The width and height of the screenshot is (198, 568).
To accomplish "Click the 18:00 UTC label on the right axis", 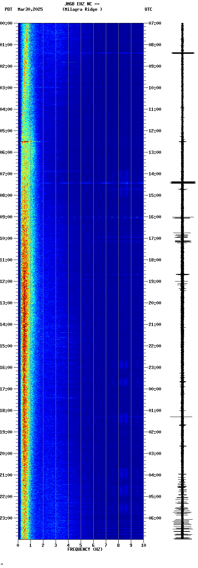I will [155, 260].
